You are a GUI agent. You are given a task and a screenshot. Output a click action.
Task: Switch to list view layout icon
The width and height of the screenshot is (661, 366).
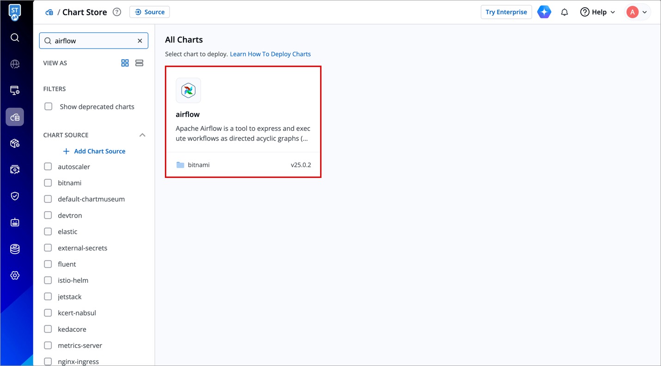click(x=139, y=63)
